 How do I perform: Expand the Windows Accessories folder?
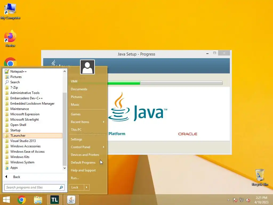pyautogui.click(x=33, y=146)
